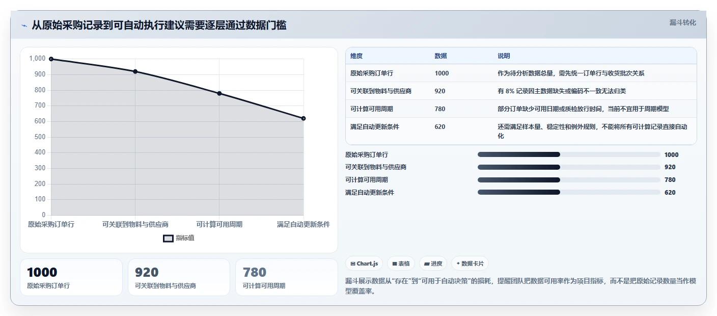
Task: Click table cell 满足自动更新条件
Action: tap(375, 127)
